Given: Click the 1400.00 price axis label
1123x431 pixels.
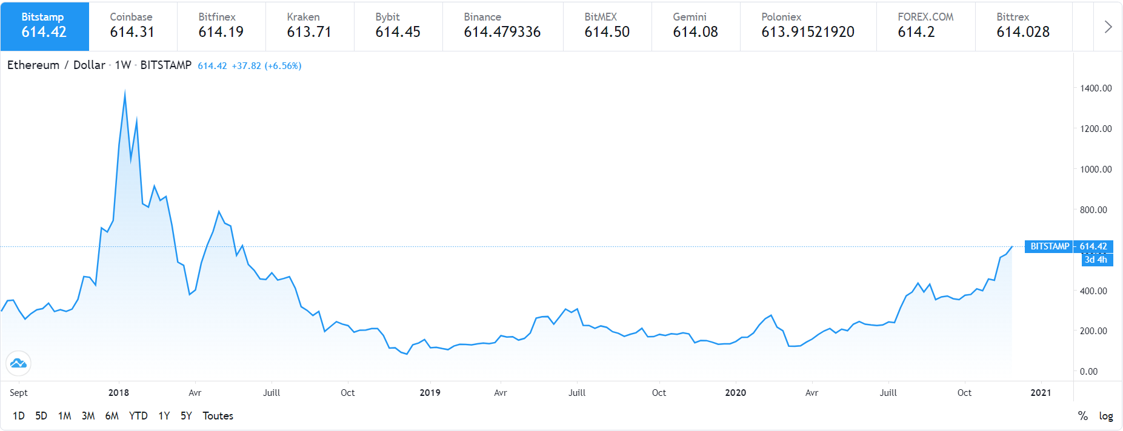Looking at the screenshot, I should tap(1096, 88).
